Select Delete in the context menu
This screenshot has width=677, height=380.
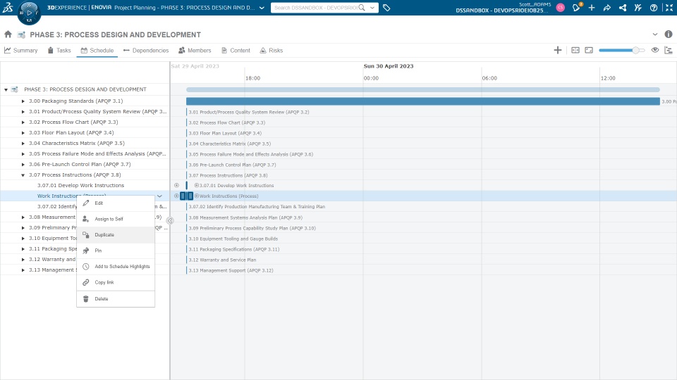click(102, 299)
